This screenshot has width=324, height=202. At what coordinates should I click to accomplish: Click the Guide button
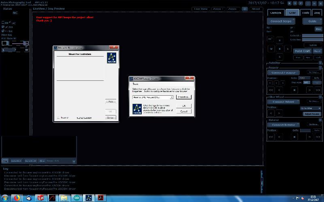(312, 21)
